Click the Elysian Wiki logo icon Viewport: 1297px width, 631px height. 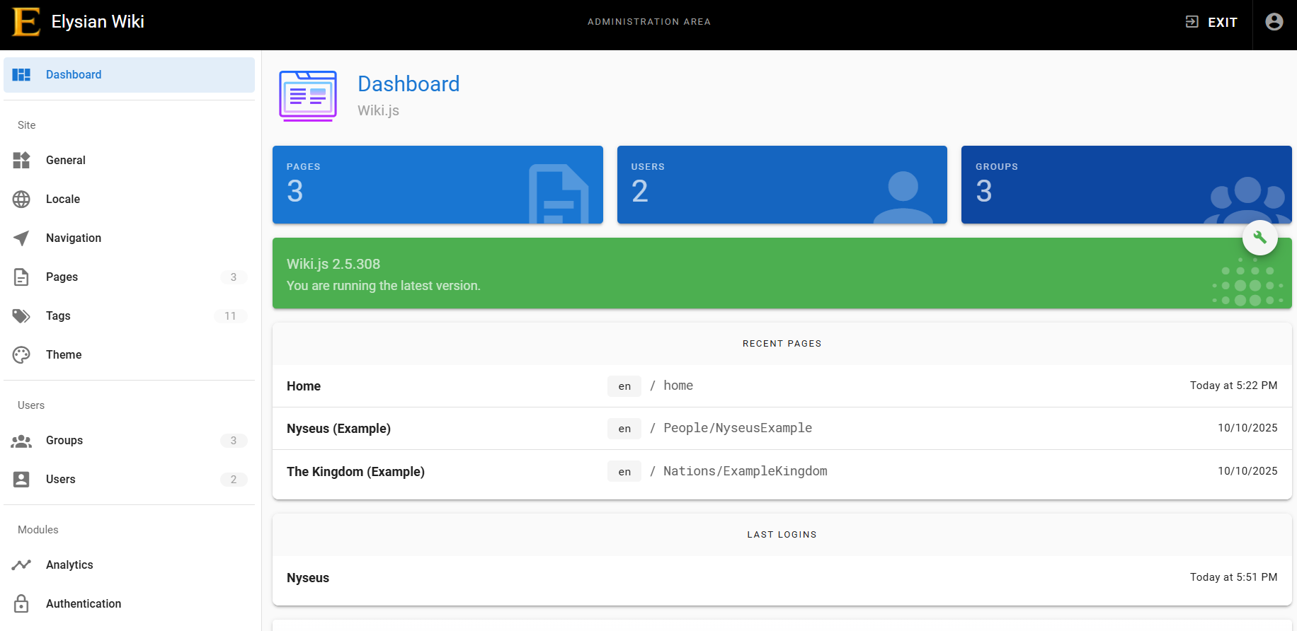(x=26, y=22)
